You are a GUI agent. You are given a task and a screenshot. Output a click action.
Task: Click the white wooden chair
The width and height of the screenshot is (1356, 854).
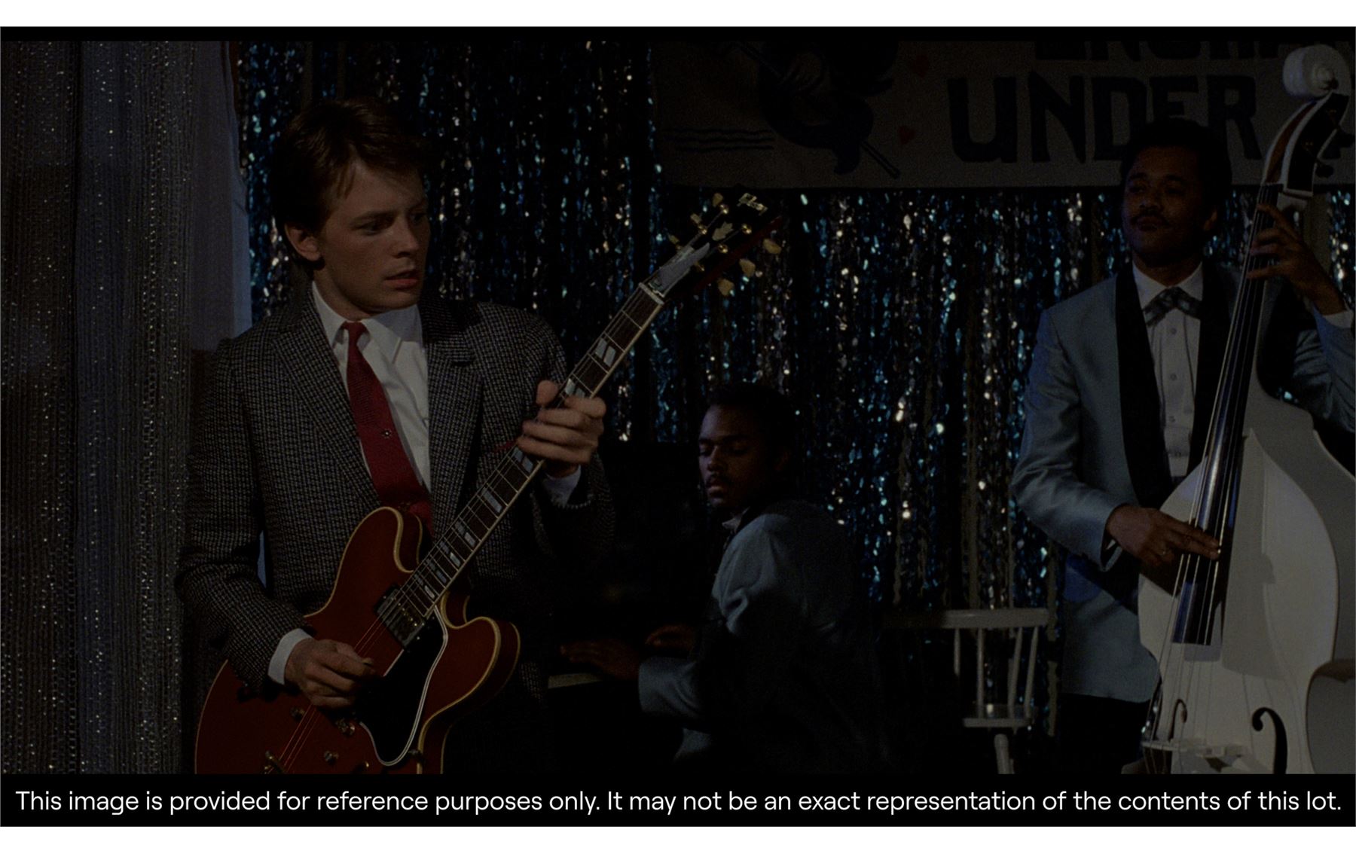(993, 670)
